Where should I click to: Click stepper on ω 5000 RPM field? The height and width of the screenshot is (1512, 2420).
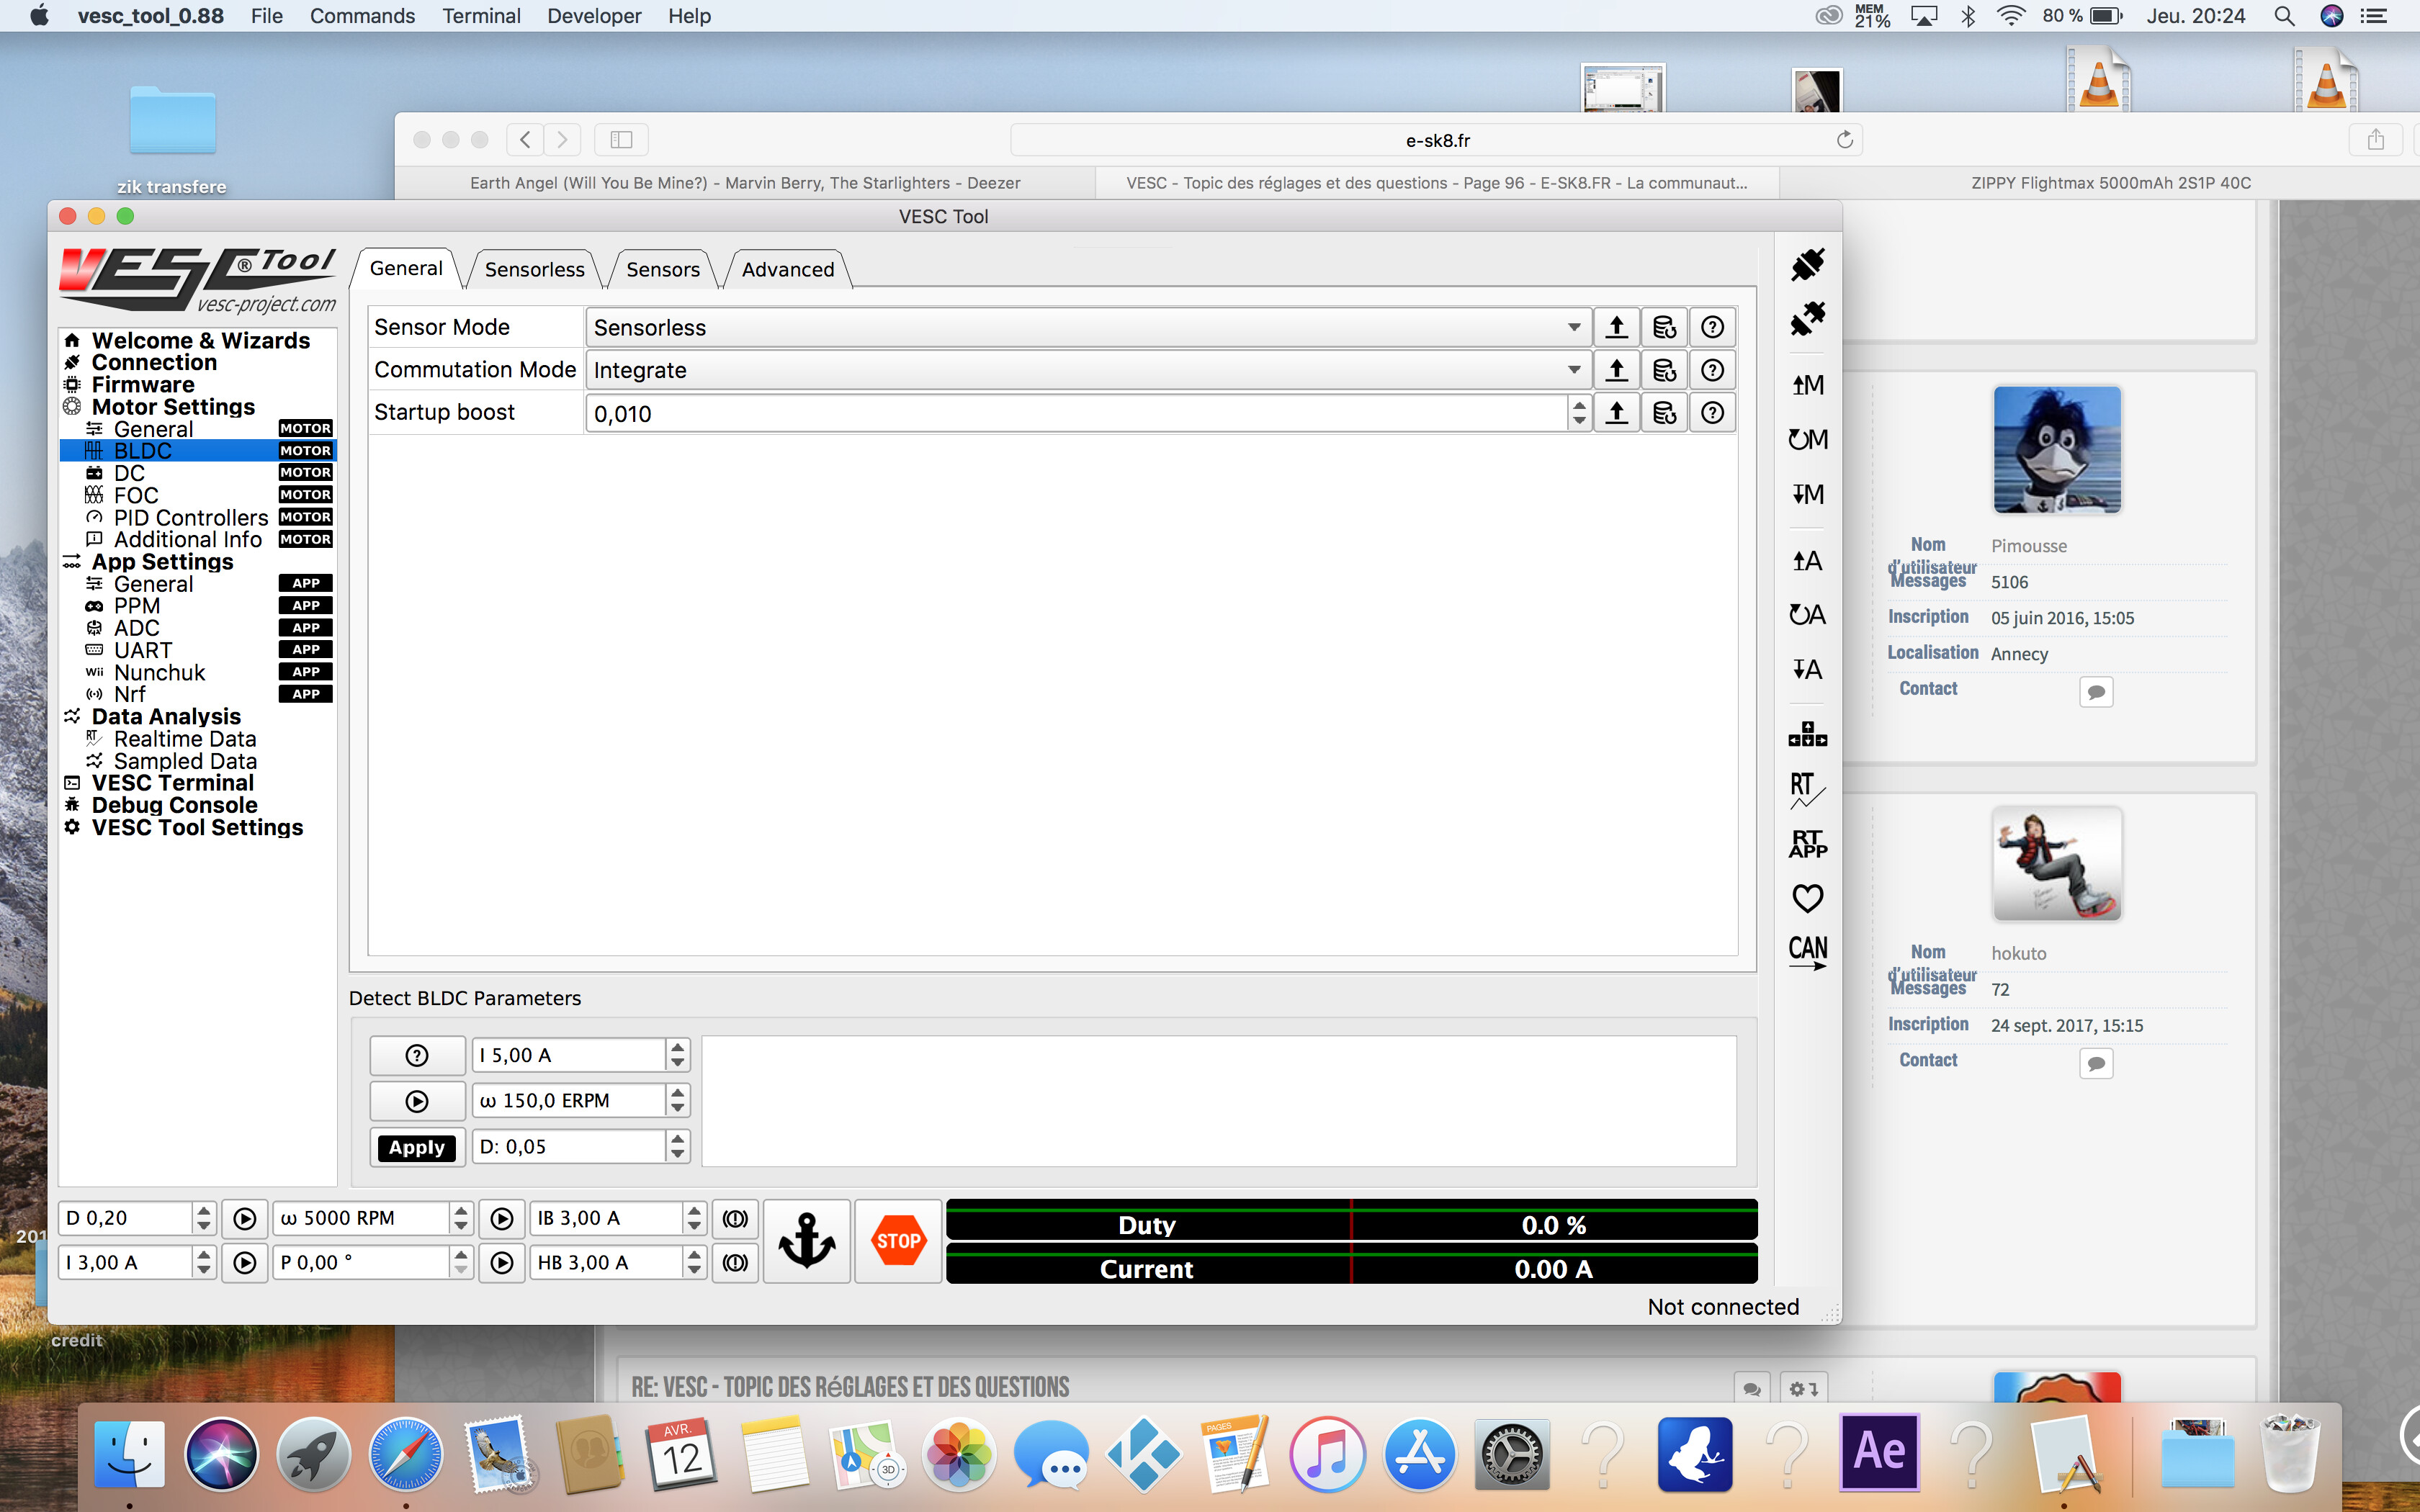click(460, 1219)
